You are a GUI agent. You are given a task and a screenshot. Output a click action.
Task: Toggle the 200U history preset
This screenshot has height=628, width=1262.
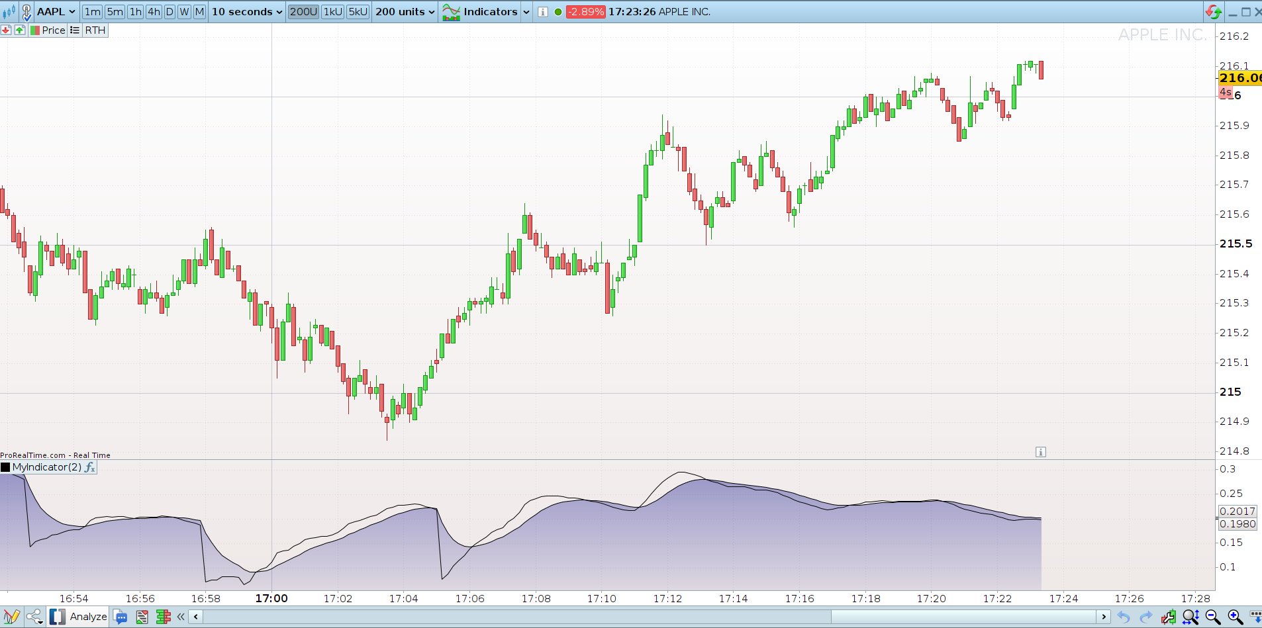coord(304,12)
